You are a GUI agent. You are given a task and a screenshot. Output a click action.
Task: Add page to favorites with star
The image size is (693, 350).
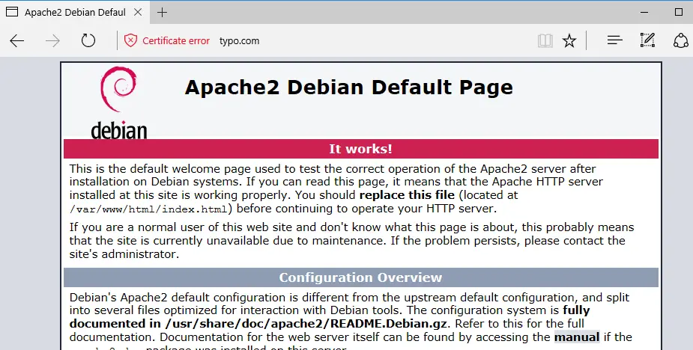coord(569,41)
